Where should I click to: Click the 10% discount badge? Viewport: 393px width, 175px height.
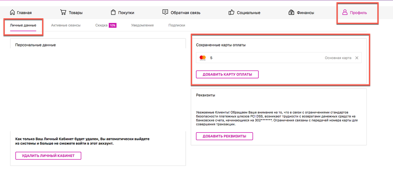tap(113, 25)
